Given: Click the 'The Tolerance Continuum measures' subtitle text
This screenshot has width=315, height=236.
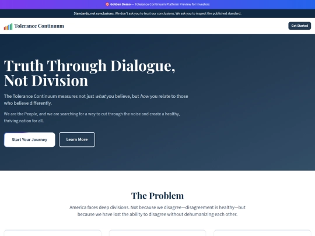Looking at the screenshot, I should pyautogui.click(x=96, y=100).
